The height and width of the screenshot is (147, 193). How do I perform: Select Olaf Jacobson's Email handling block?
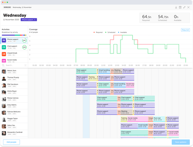120,85
